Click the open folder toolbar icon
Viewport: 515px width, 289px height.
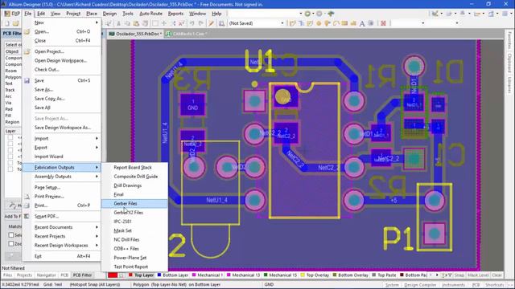[x=15, y=23]
